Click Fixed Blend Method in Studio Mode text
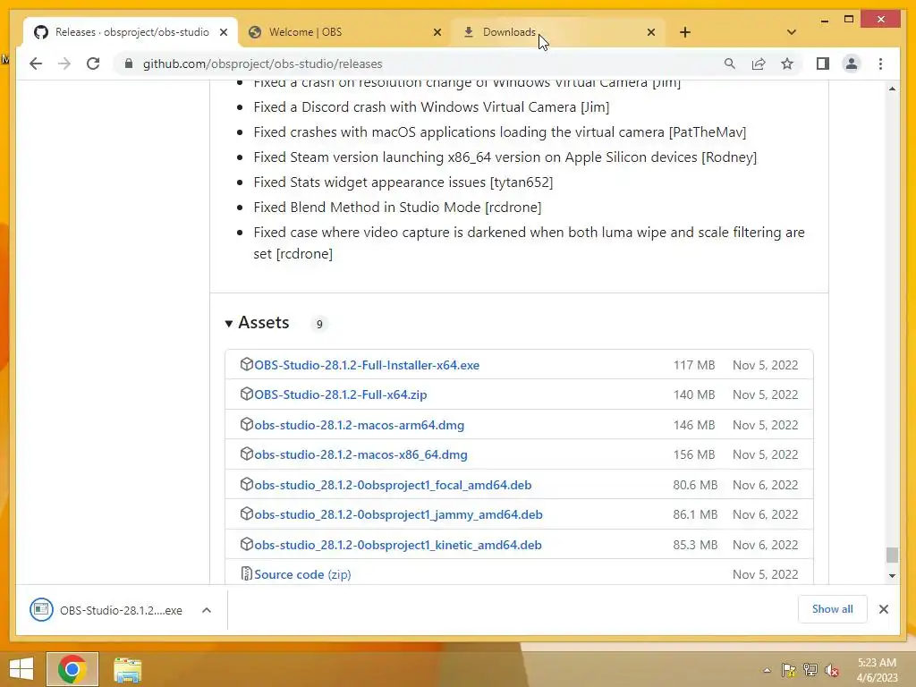 397,208
